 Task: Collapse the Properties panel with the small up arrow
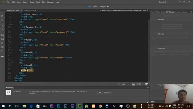point(148,102)
